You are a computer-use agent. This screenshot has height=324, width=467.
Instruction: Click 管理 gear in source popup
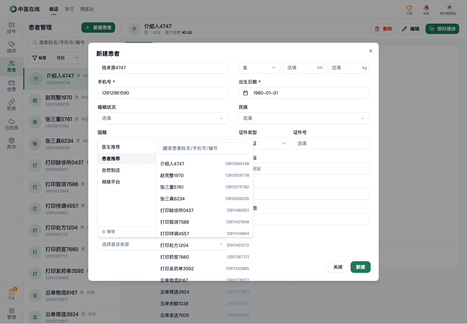click(108, 232)
